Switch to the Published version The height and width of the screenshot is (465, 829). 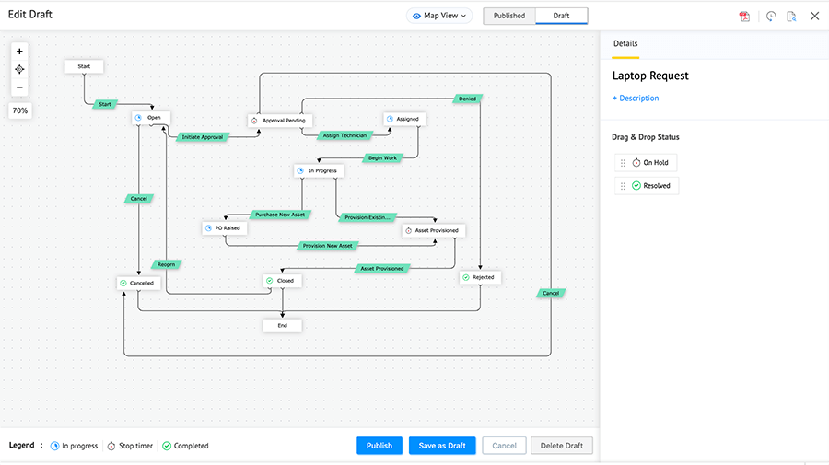coord(509,16)
